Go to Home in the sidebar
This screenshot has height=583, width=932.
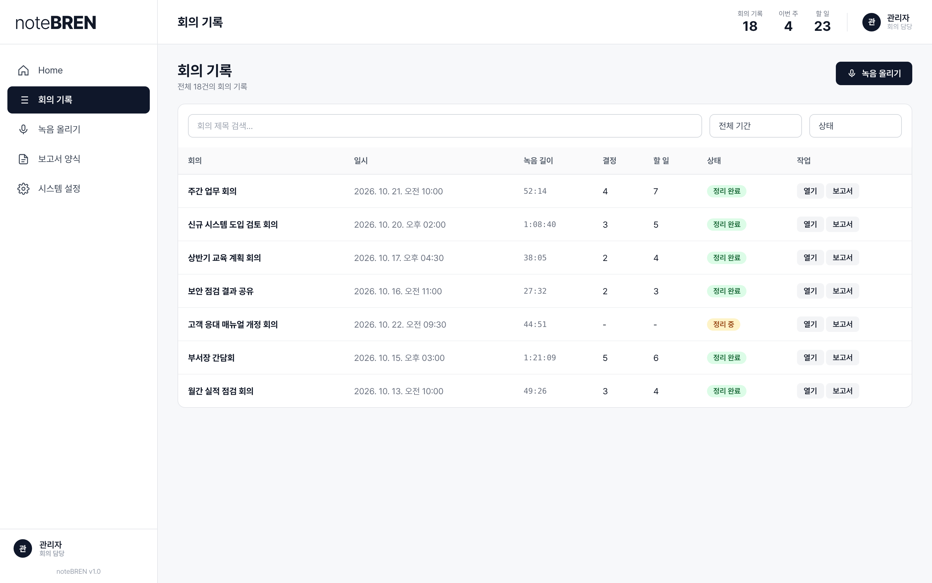click(79, 70)
